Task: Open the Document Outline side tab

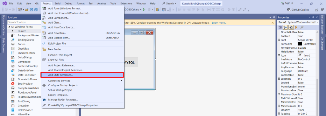Action: pyautogui.click(x=4, y=25)
